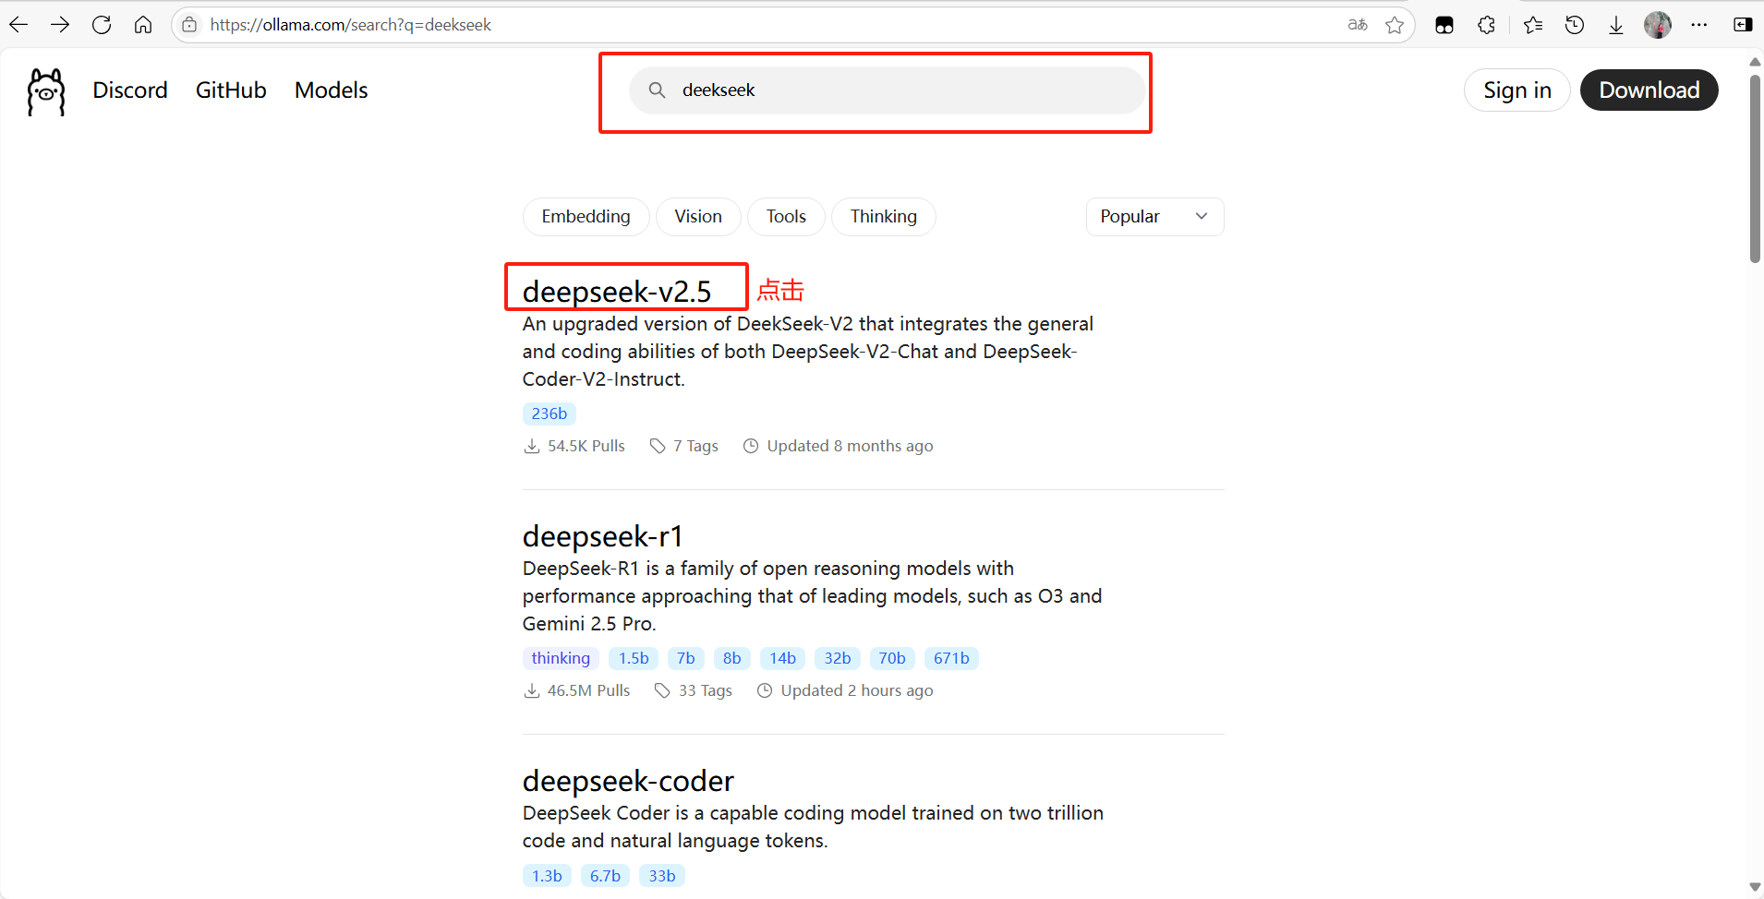Open the deepseek-coder model
Image resolution: width=1764 pixels, height=899 pixels.
628,781
